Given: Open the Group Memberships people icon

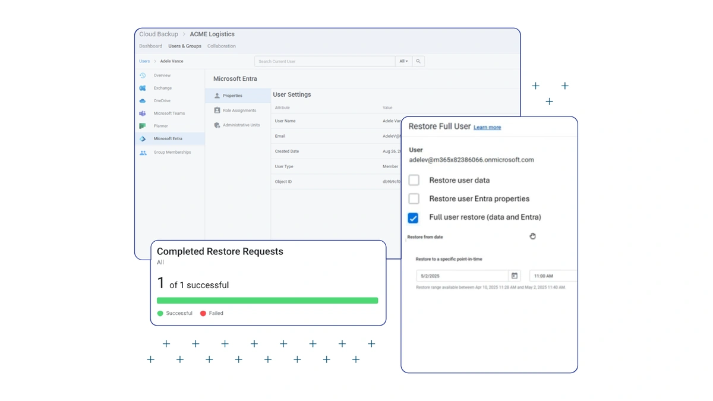Looking at the screenshot, I should pos(143,153).
